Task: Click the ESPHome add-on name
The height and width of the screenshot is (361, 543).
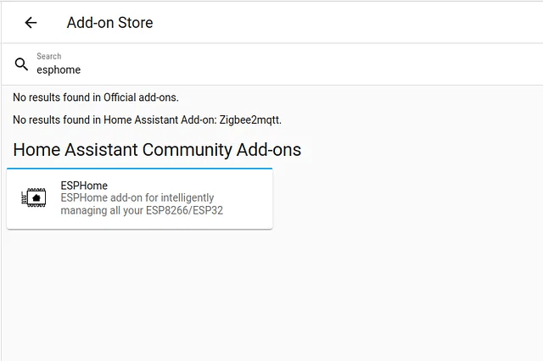Action: tap(84, 186)
